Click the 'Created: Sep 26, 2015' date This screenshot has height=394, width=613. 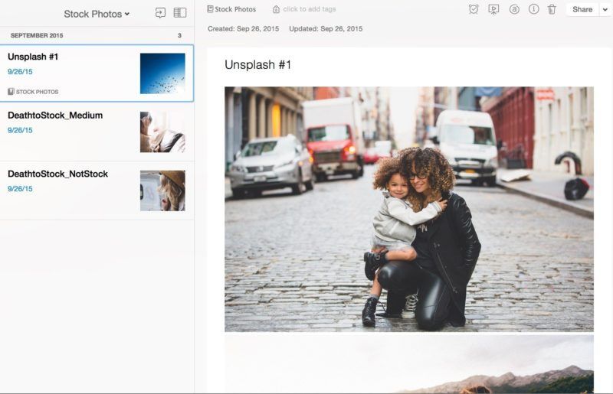coord(243,29)
